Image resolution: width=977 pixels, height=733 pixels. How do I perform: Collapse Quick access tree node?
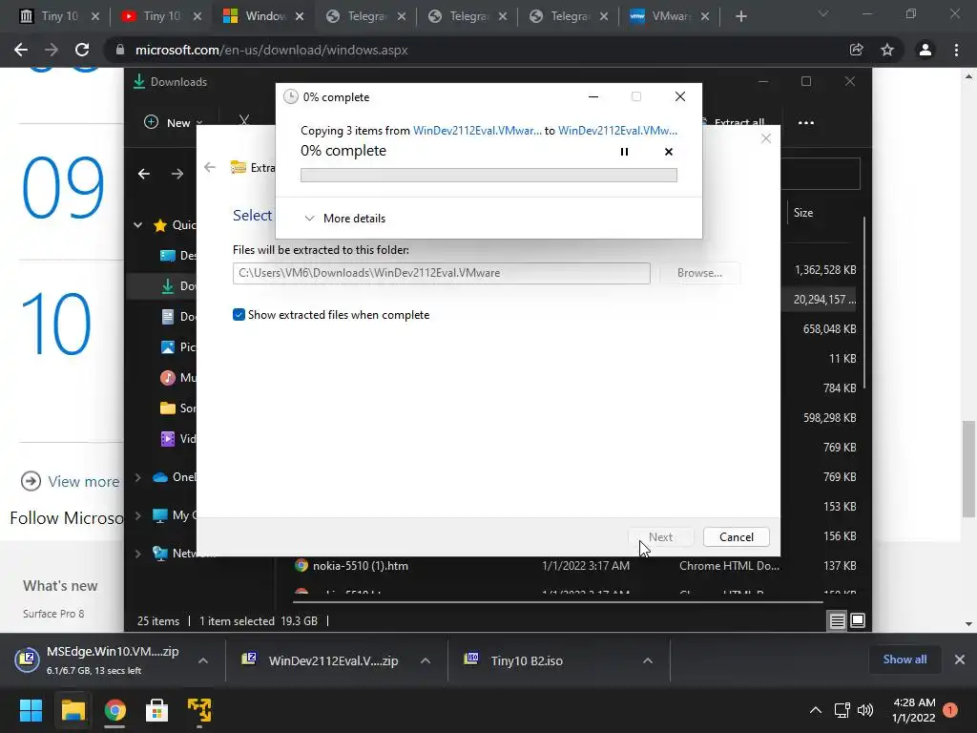pyautogui.click(x=137, y=225)
